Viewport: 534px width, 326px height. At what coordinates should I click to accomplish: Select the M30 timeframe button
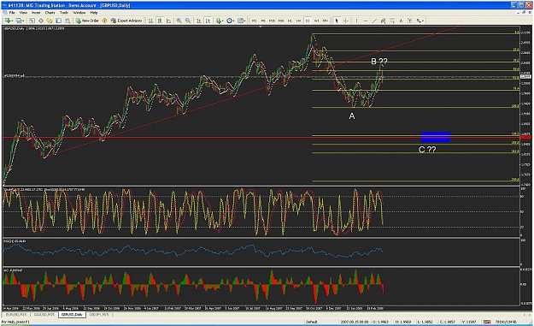click(x=281, y=21)
